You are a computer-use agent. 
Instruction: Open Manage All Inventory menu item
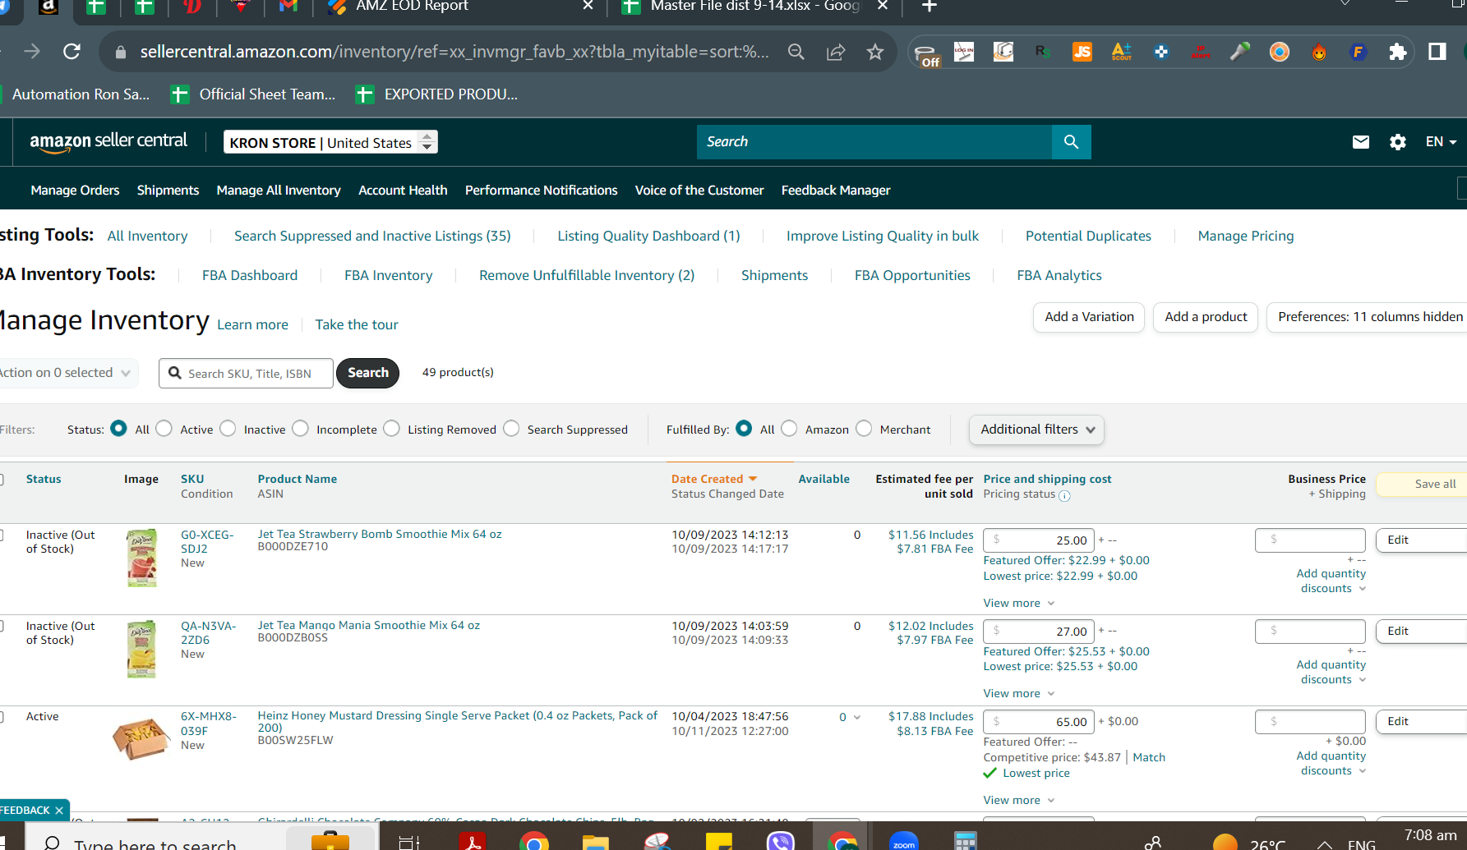[x=279, y=190]
